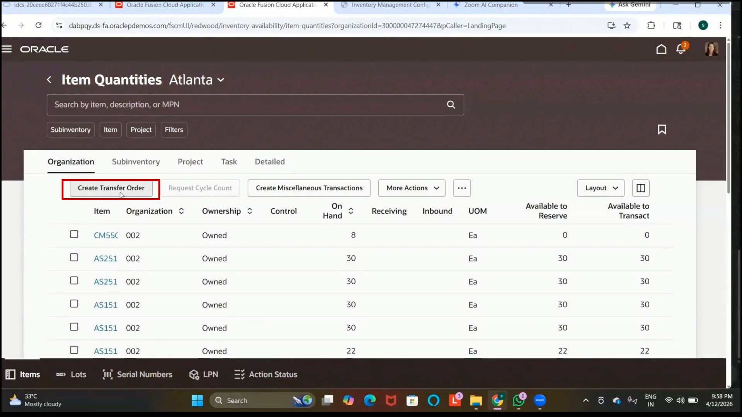Click the search magnifier in item search box

coord(451,105)
